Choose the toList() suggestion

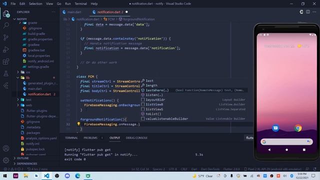point(194,114)
